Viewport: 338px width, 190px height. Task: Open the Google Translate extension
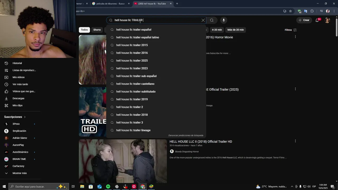coord(306,11)
